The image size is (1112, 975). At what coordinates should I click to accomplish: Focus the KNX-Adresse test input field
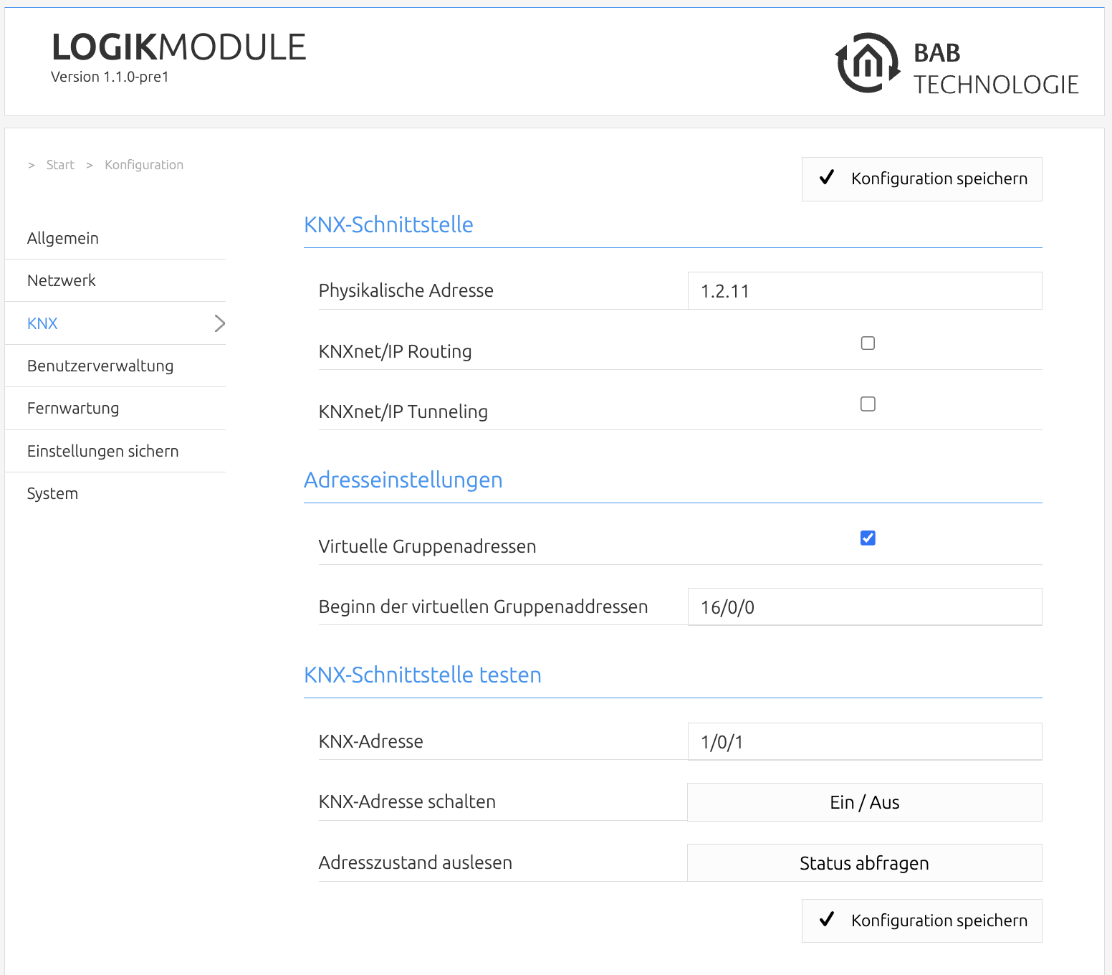pyautogui.click(x=865, y=741)
